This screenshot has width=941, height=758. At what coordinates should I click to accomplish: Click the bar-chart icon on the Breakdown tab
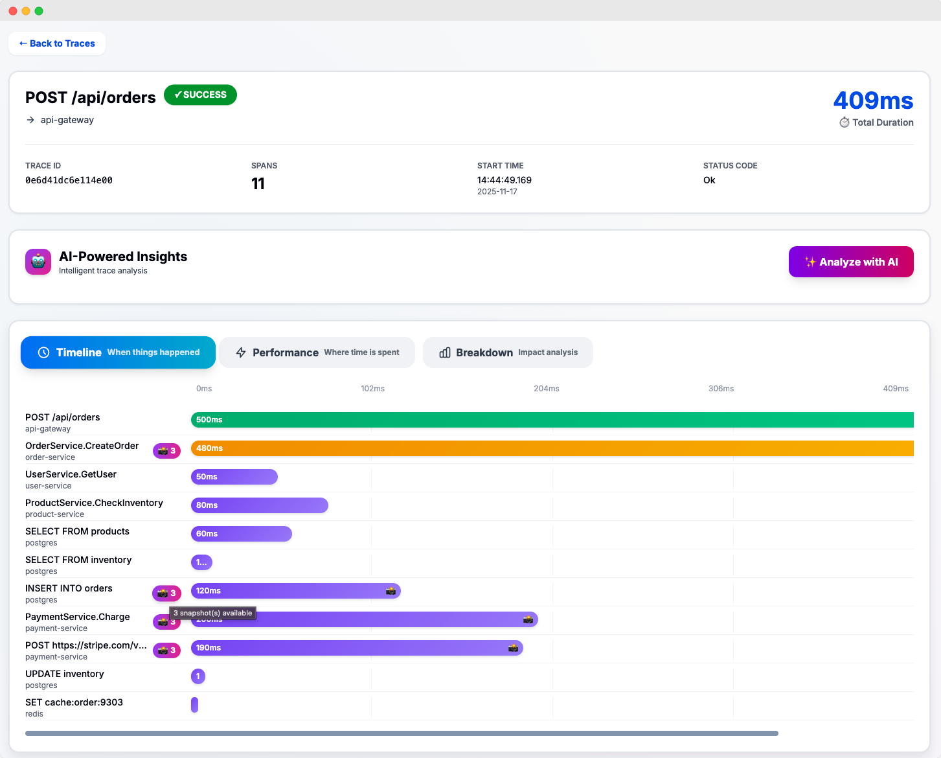click(x=445, y=352)
